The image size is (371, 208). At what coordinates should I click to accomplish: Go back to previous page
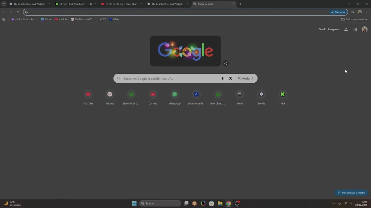[x=4, y=12]
